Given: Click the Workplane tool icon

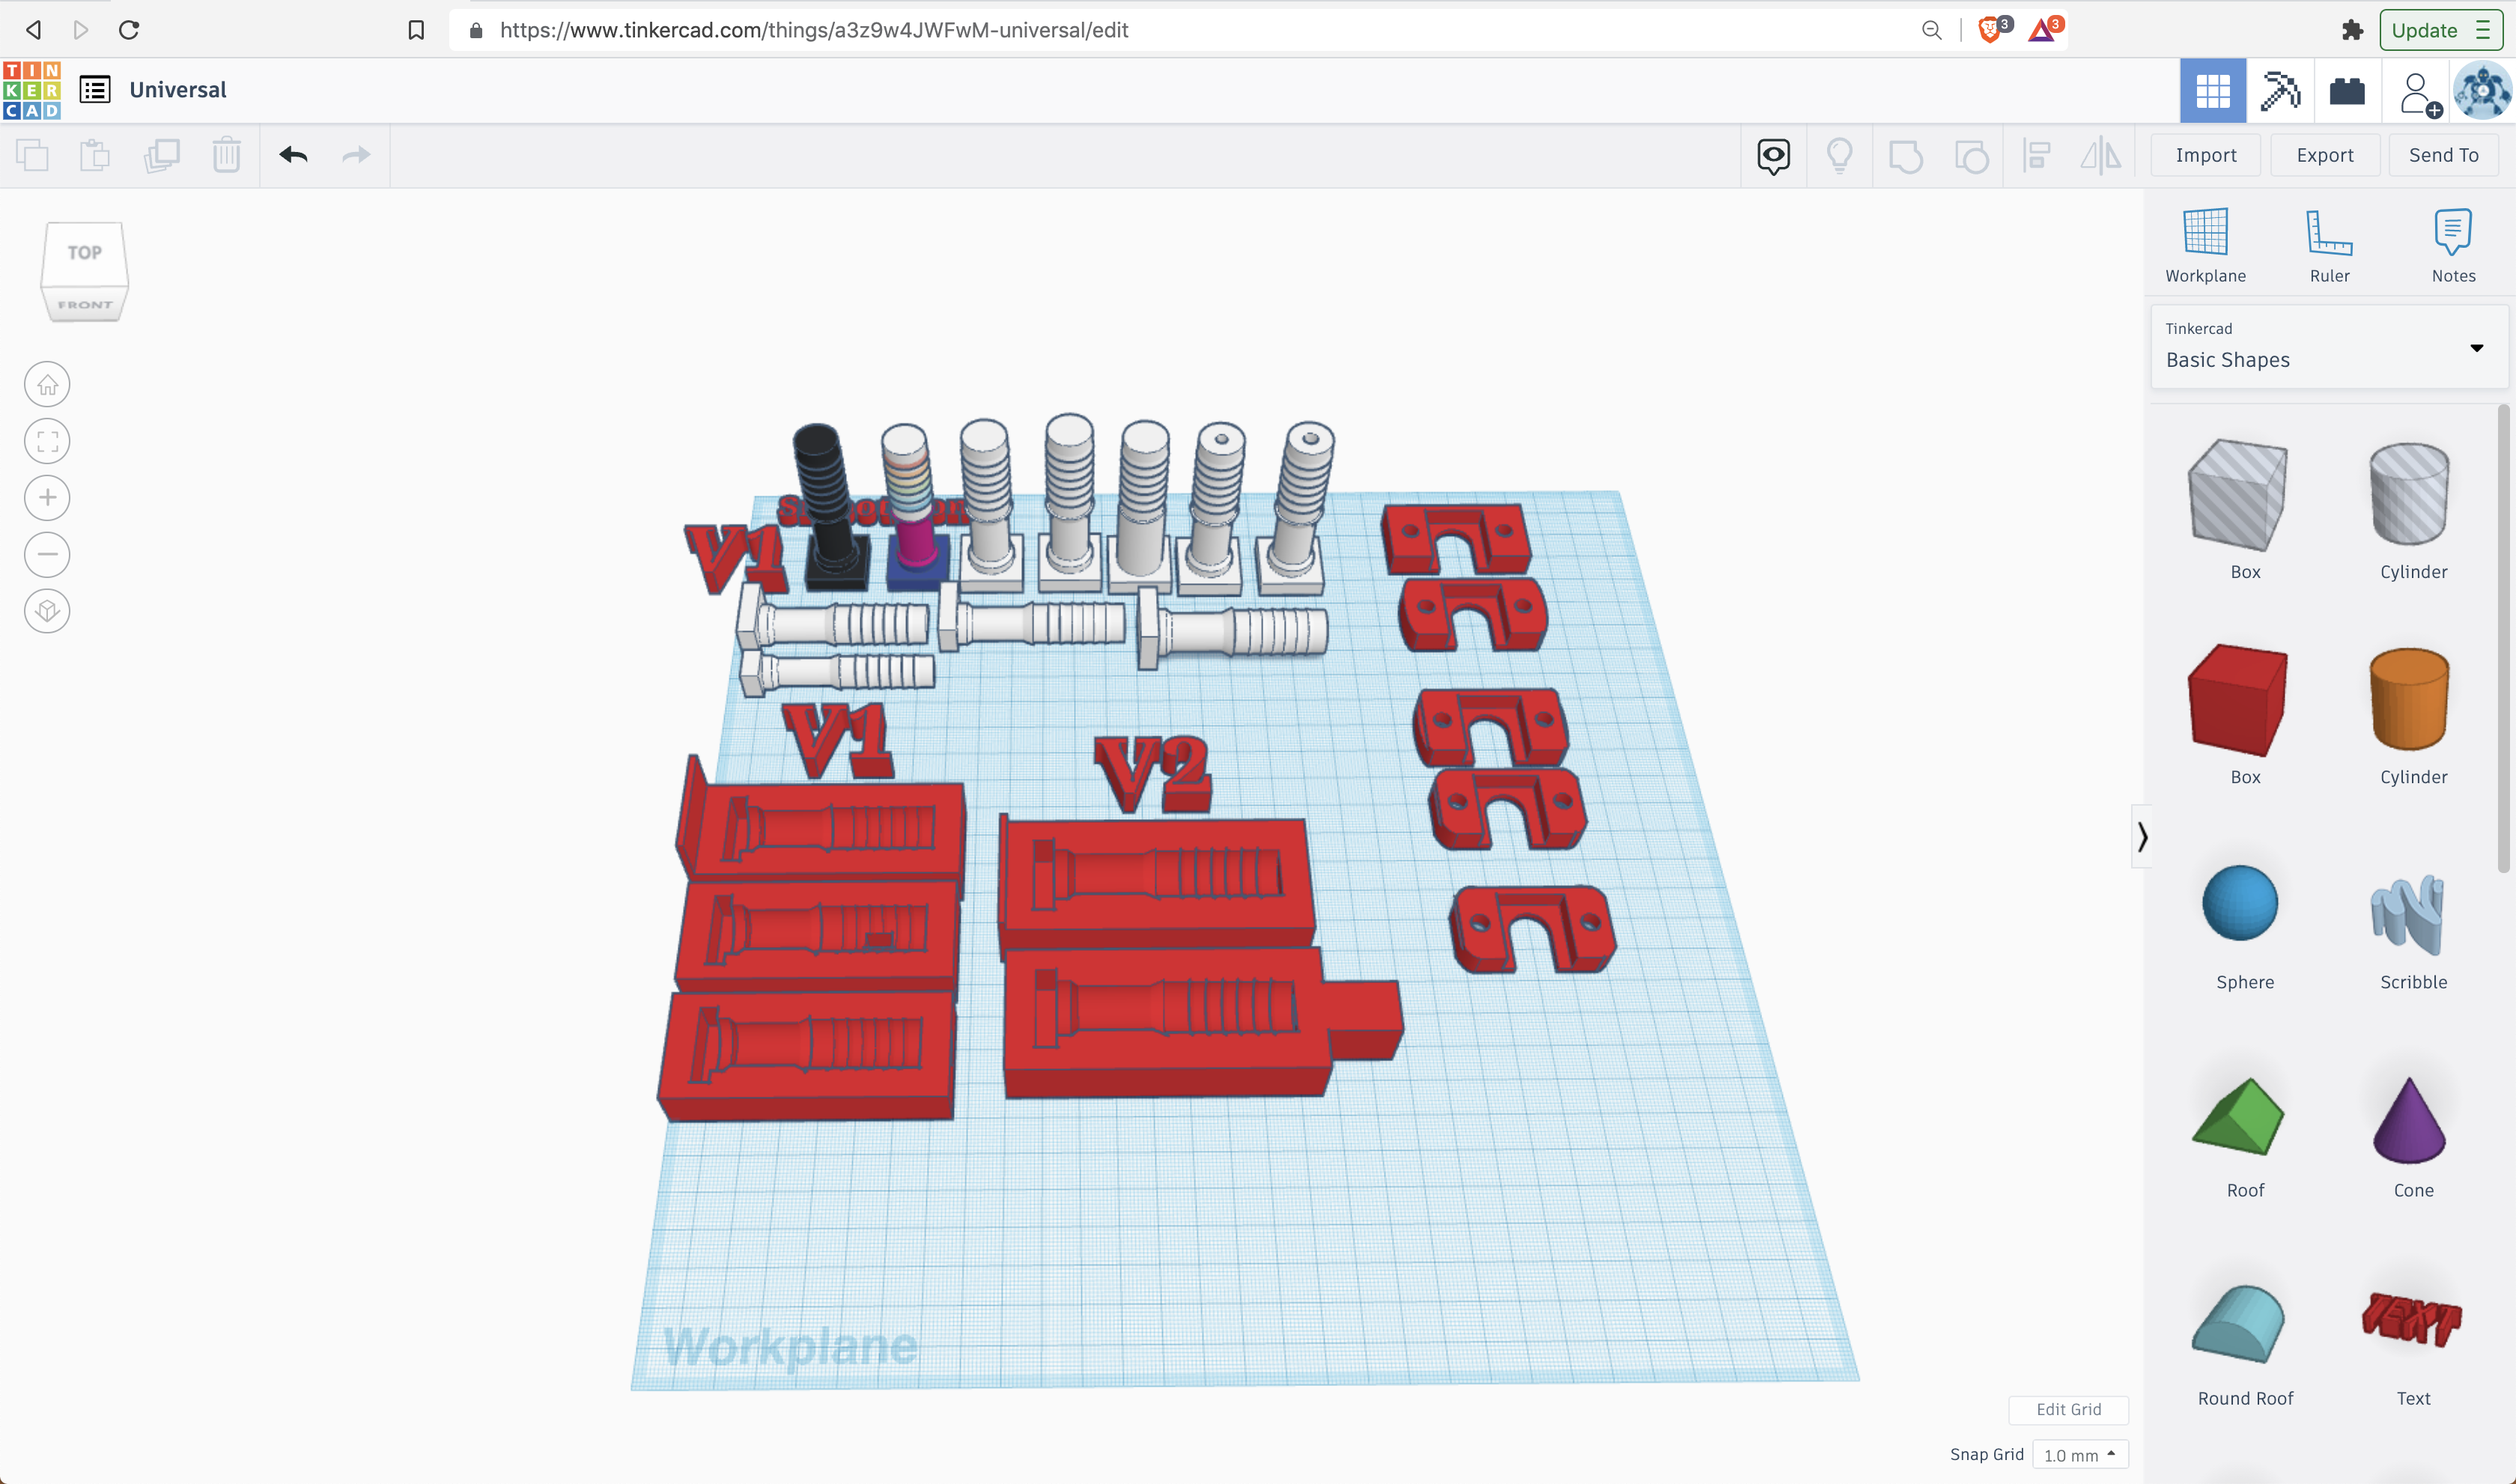Looking at the screenshot, I should click(2204, 234).
